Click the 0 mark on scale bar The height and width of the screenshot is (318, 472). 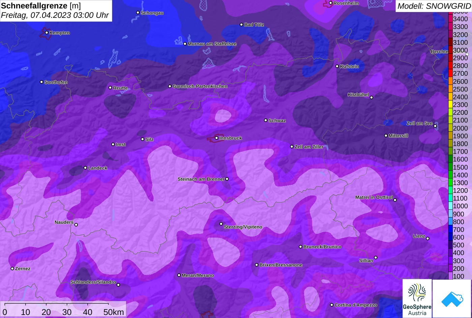[x=5, y=312]
